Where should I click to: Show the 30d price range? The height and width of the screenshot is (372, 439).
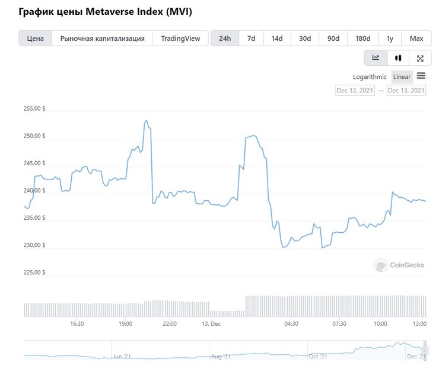[305, 39]
